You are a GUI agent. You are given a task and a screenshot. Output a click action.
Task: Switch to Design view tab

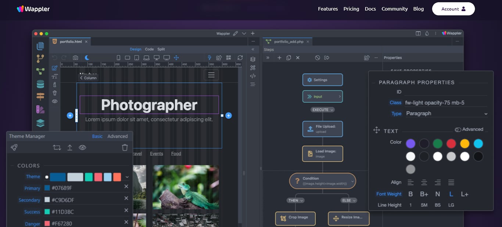pyautogui.click(x=136, y=49)
